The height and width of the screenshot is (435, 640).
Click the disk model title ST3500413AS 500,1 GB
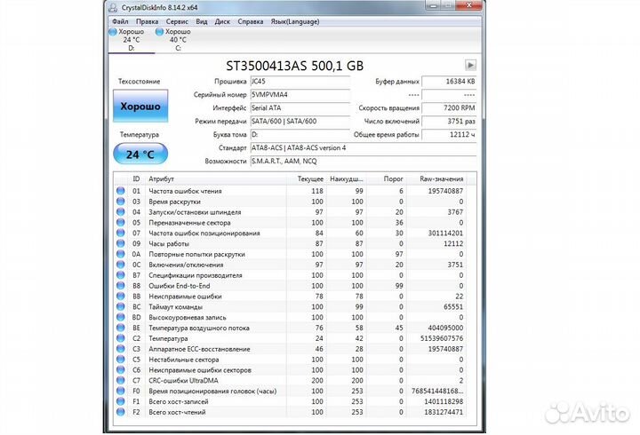[x=295, y=66]
